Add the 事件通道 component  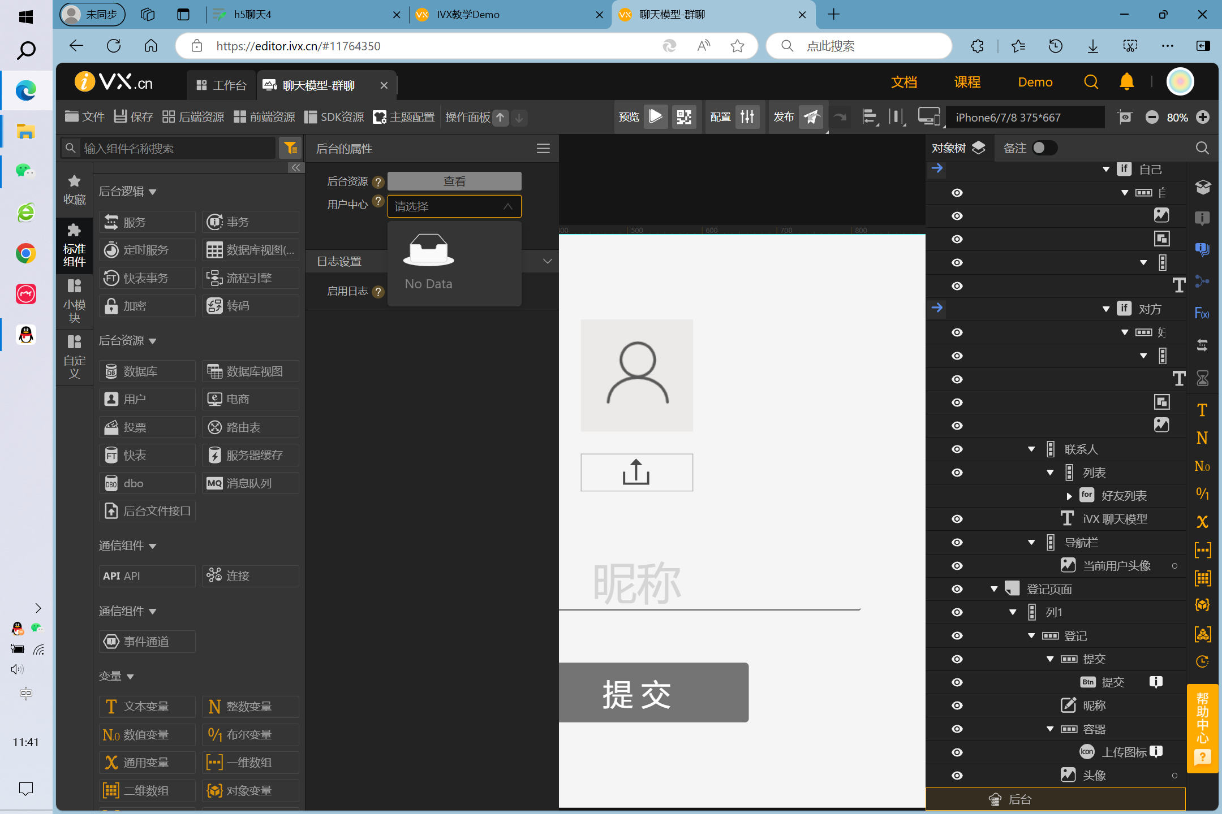tap(148, 642)
